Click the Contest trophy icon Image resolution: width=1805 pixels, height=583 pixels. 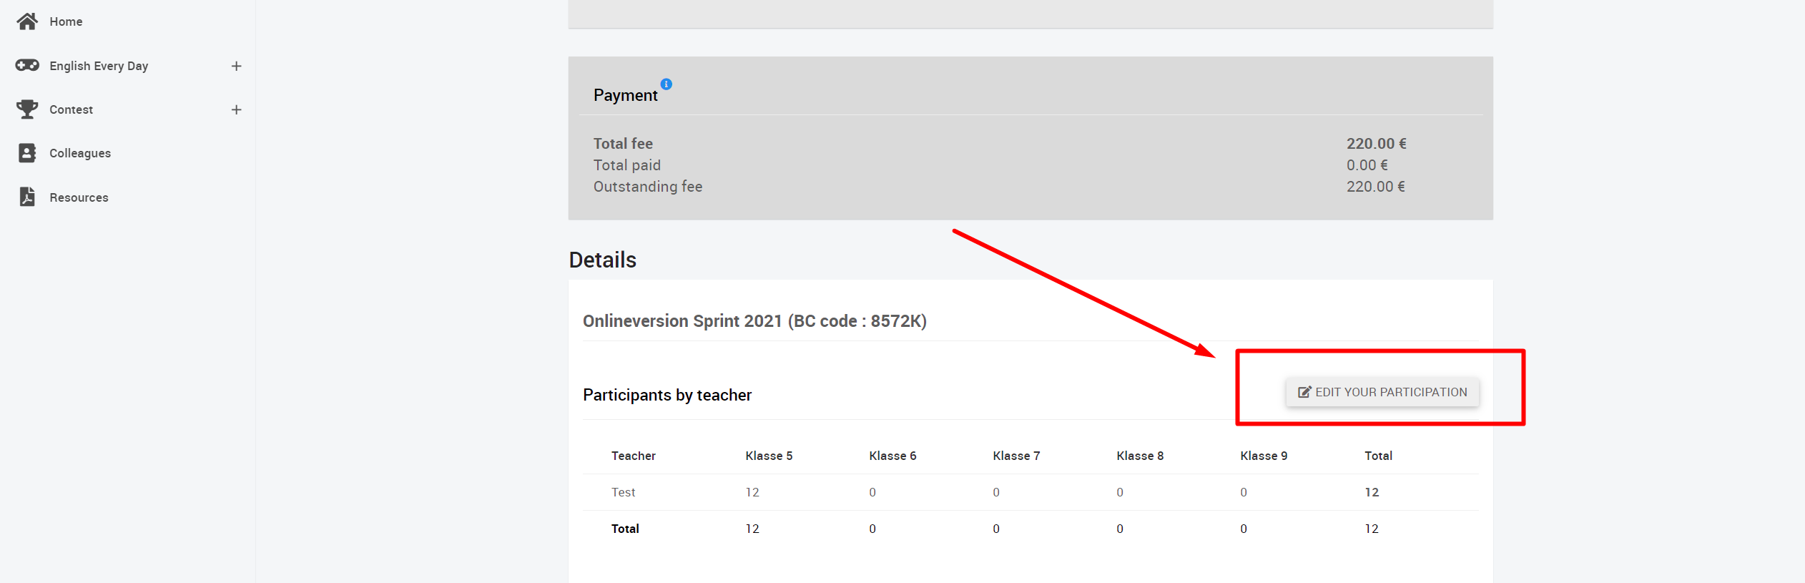(x=27, y=109)
